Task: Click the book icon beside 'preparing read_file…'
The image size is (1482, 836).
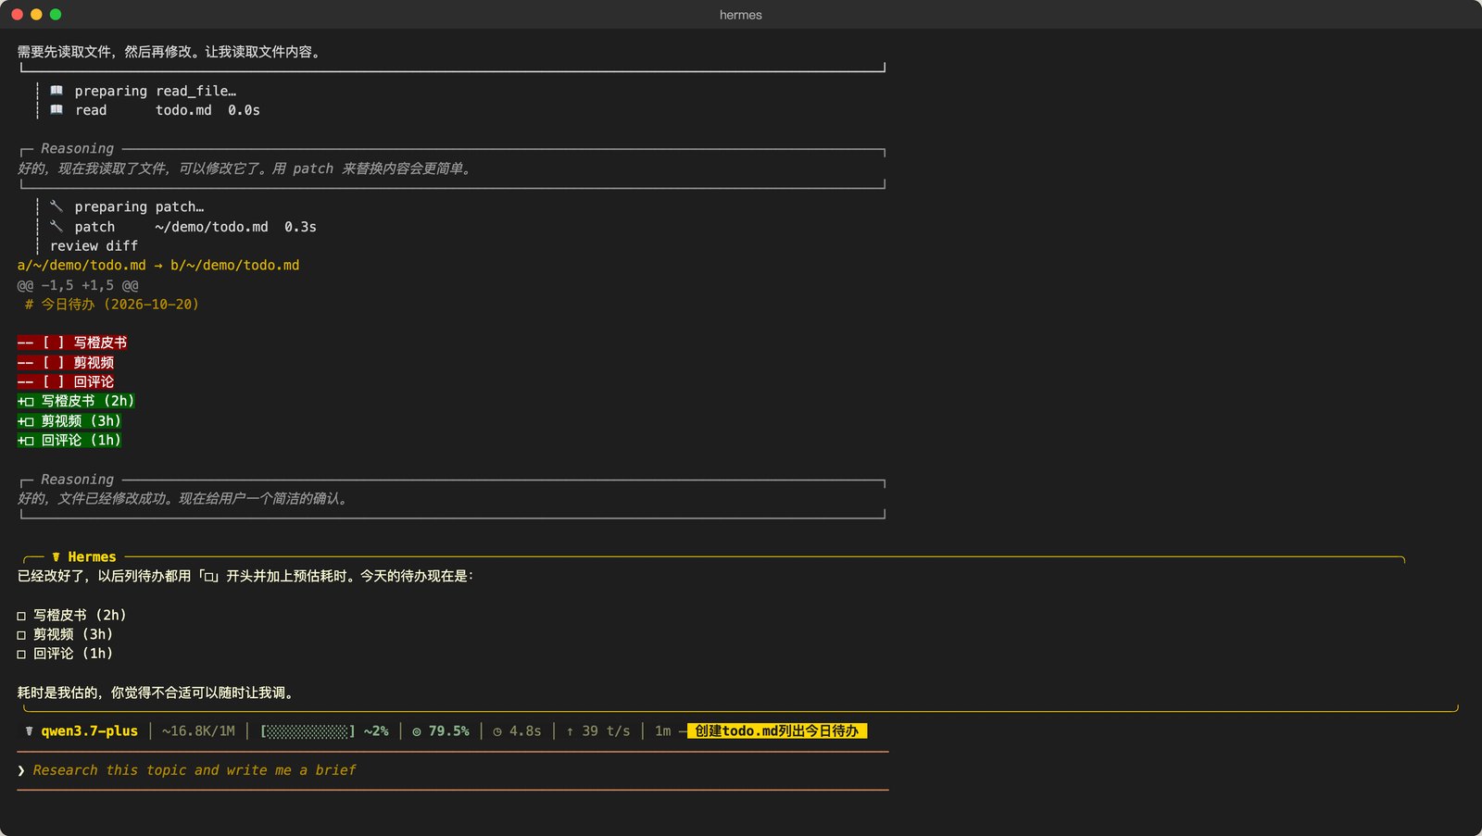Action: [57, 91]
